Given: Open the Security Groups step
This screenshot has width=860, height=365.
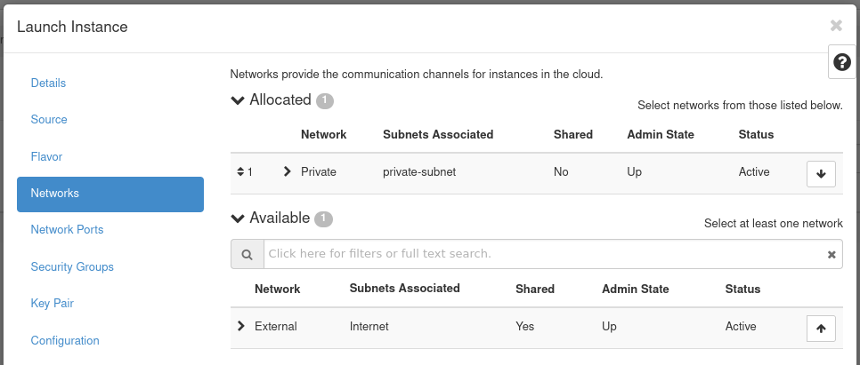Looking at the screenshot, I should coord(72,266).
